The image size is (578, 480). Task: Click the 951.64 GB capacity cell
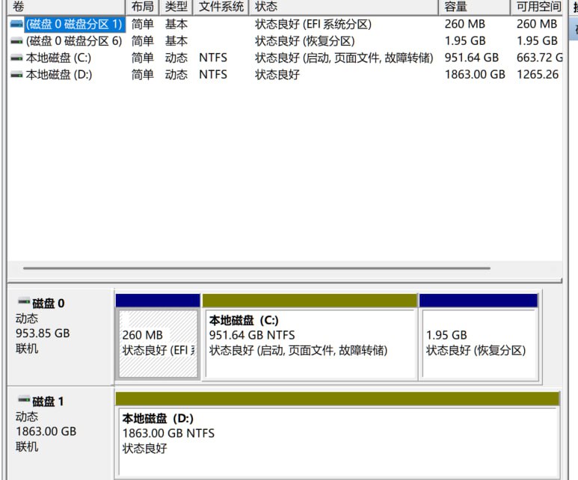point(472,58)
